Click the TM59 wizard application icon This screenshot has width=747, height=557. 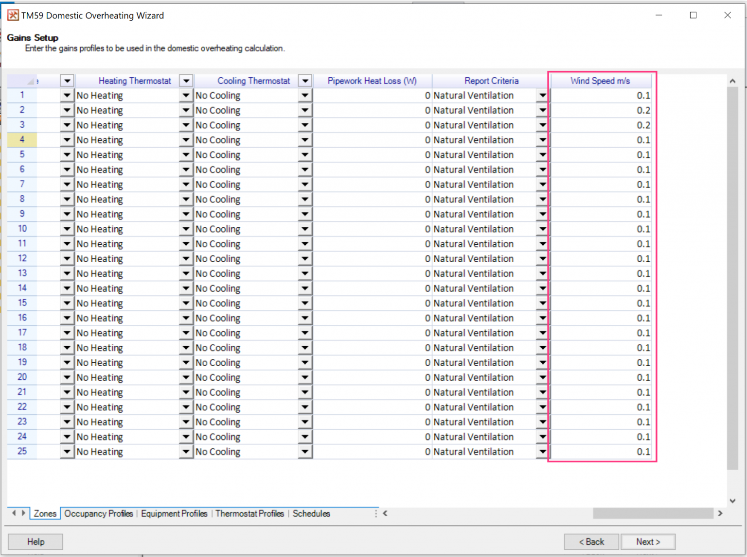(x=13, y=16)
